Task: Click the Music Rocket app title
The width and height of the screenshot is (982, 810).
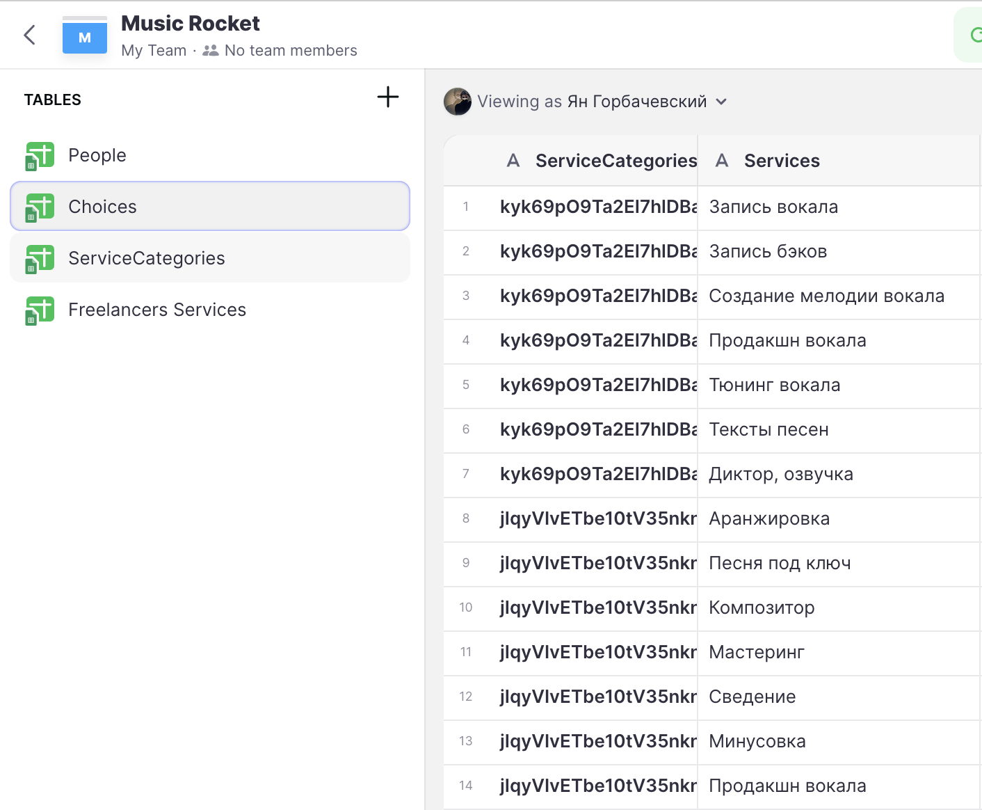Action: click(191, 24)
